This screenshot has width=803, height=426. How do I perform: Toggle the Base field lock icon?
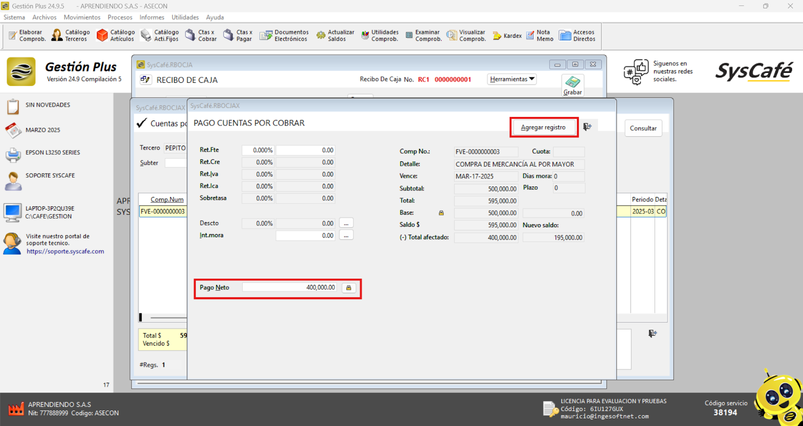point(441,213)
